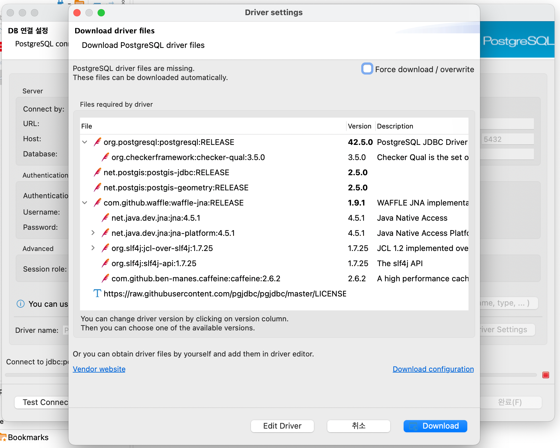Change version 2.5.0 of postgis-jdbc

(358, 172)
